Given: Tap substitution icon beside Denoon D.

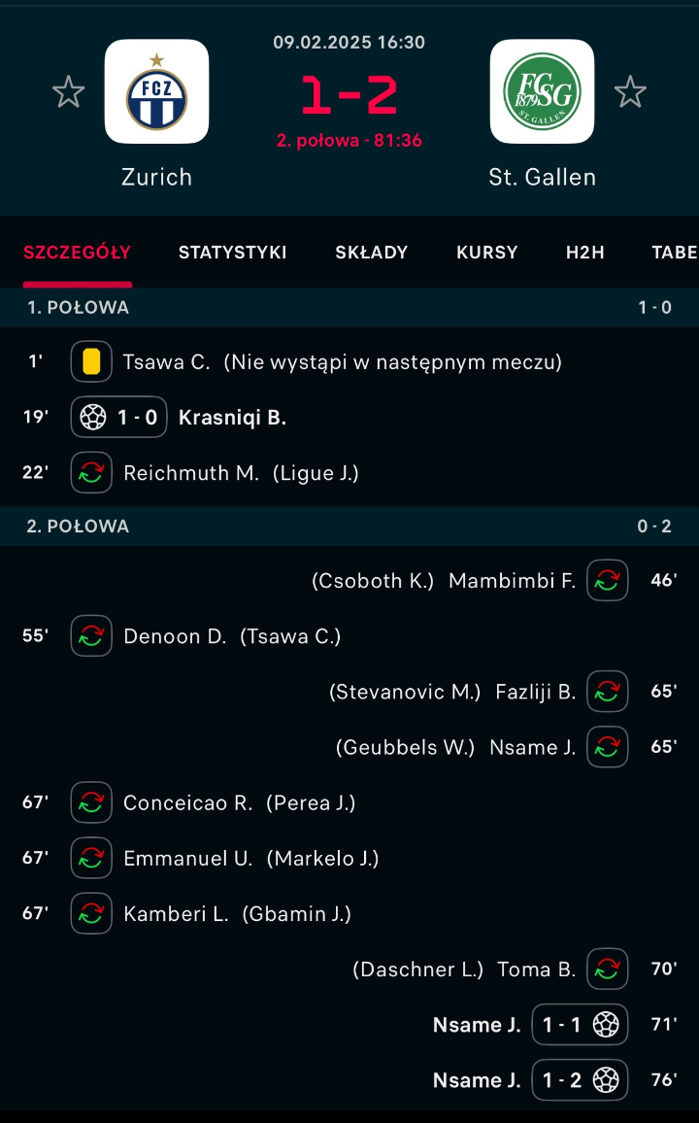Looking at the screenshot, I should [91, 636].
